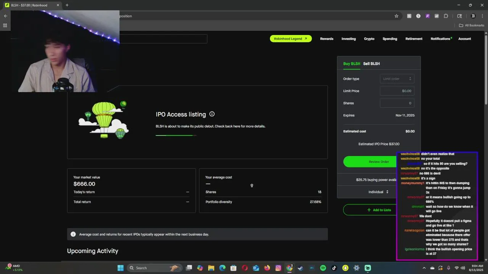Viewport: 488px width, 274px height.
Task: Click the Limit Price input field
Action: click(397, 91)
